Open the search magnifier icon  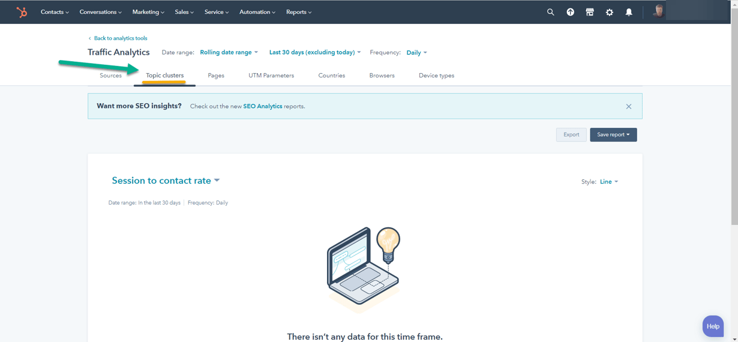550,12
